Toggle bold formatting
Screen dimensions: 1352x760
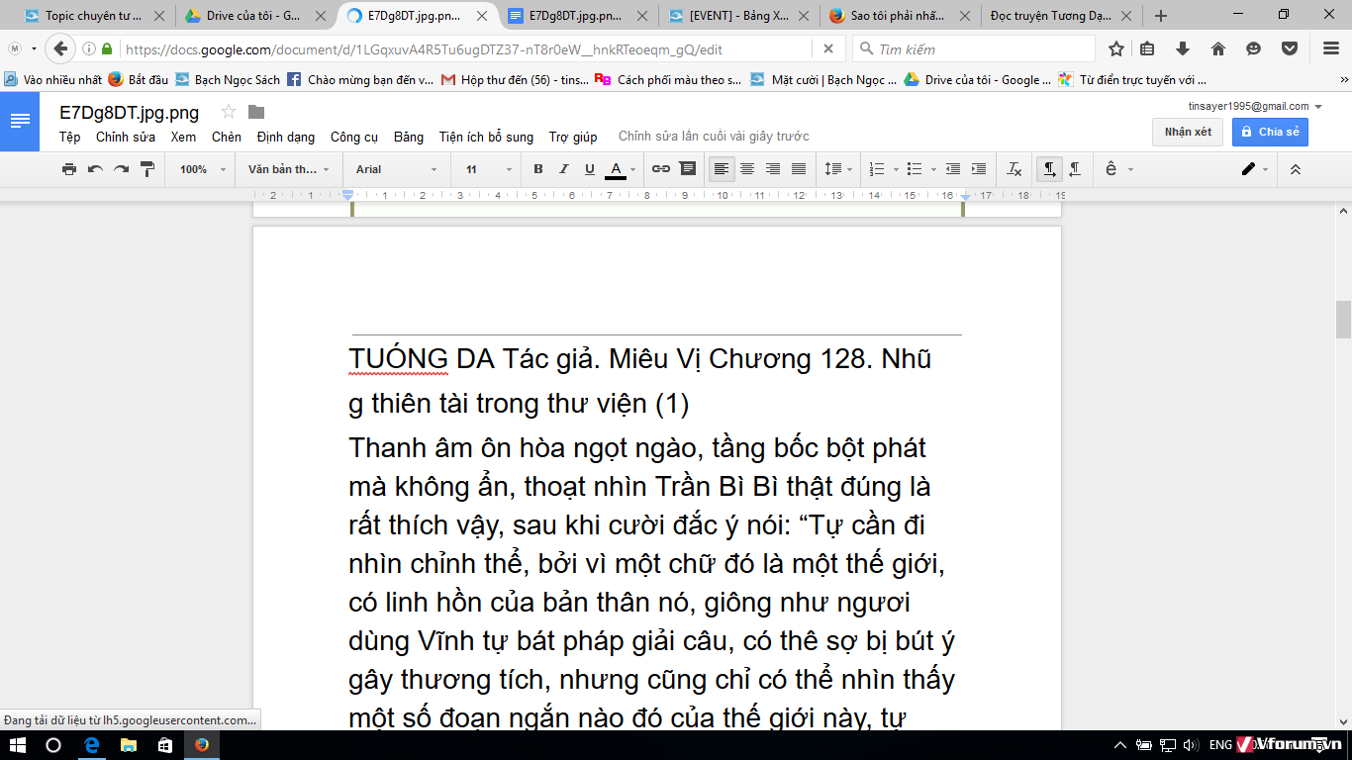point(538,169)
